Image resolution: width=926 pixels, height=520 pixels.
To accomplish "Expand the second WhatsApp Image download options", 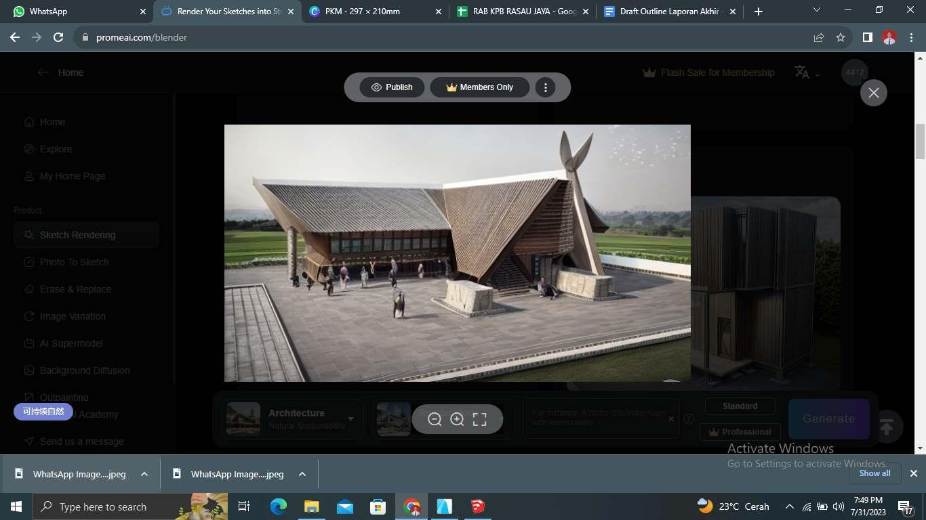I will [x=302, y=474].
